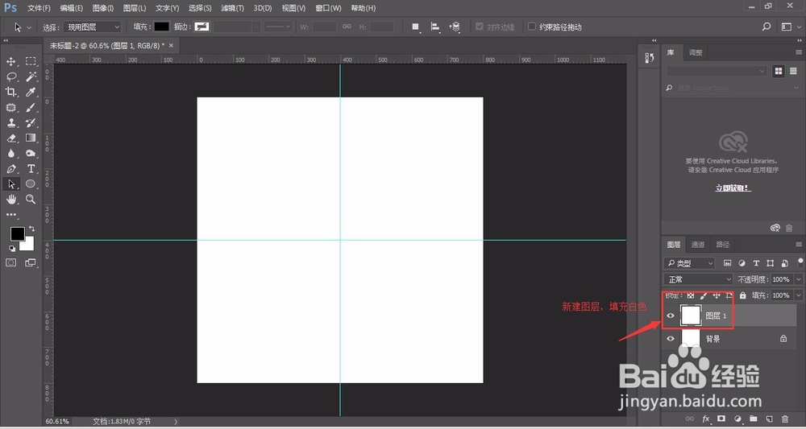The image size is (806, 429).
Task: Create a new layer
Action: click(x=770, y=419)
